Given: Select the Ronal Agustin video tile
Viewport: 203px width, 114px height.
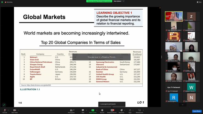Looking at the screenshot, I should click(174, 67).
